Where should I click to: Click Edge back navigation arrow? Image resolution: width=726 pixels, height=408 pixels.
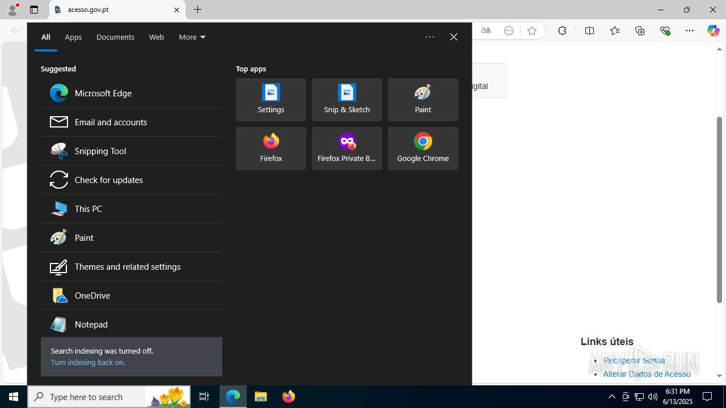tap(15, 31)
